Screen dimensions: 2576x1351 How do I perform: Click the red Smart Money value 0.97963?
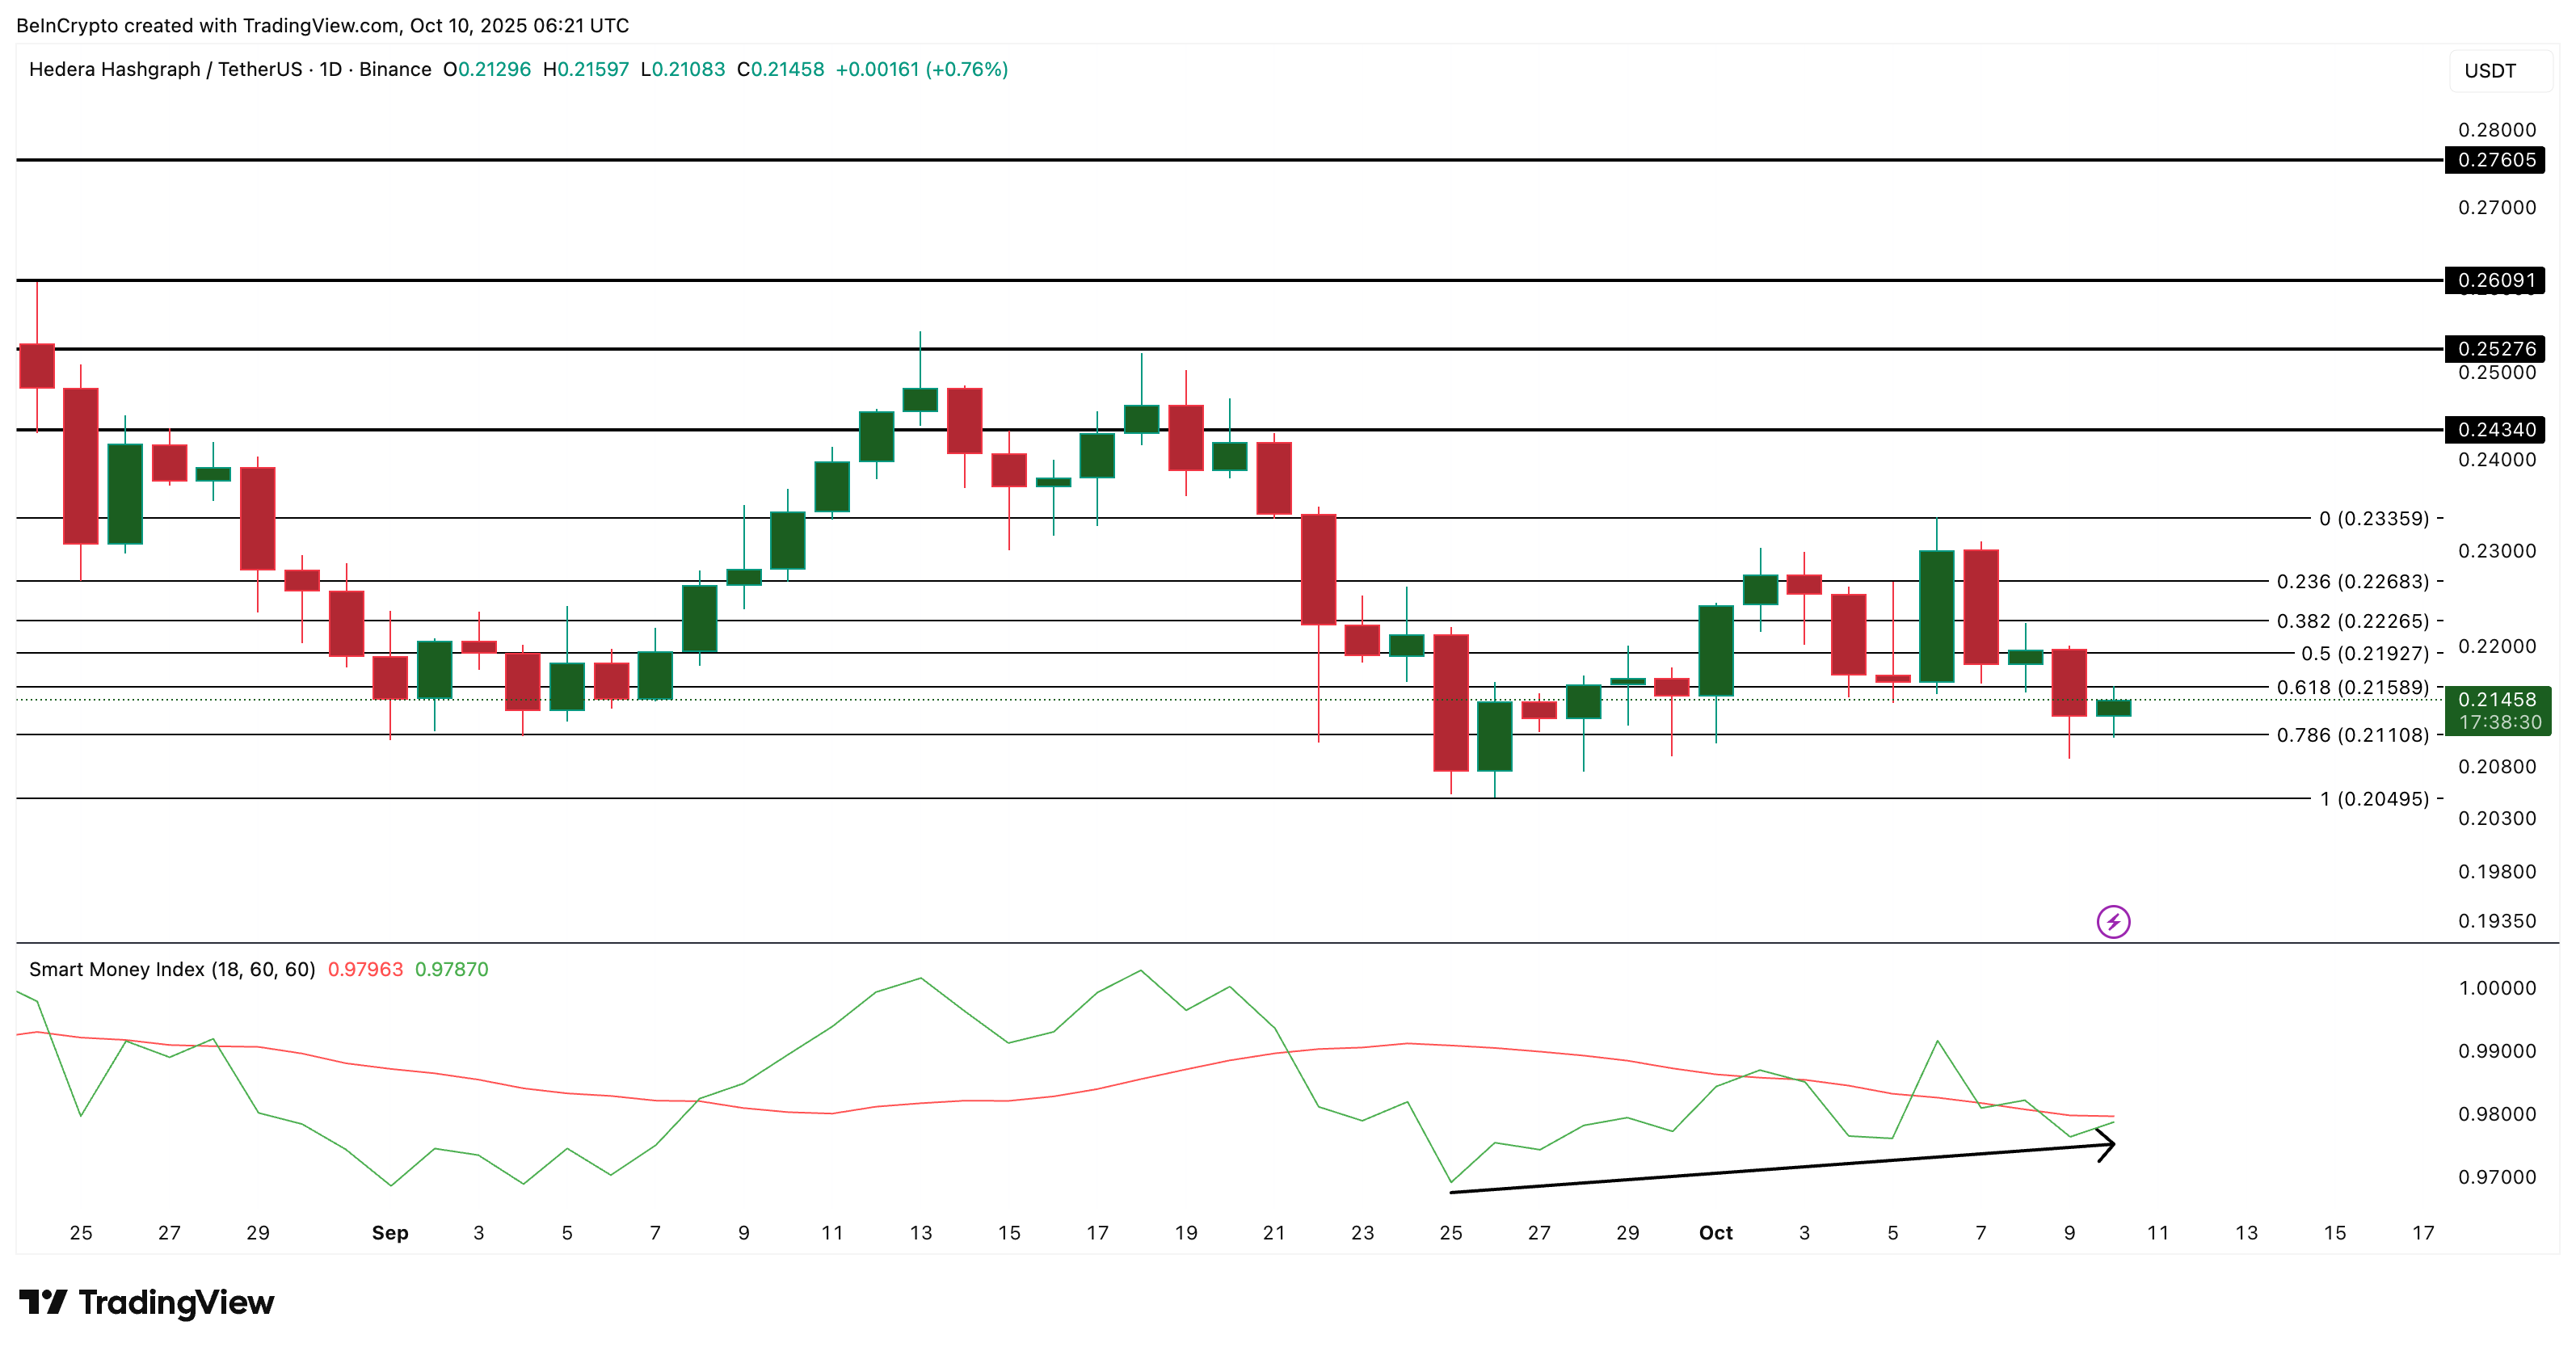365,969
